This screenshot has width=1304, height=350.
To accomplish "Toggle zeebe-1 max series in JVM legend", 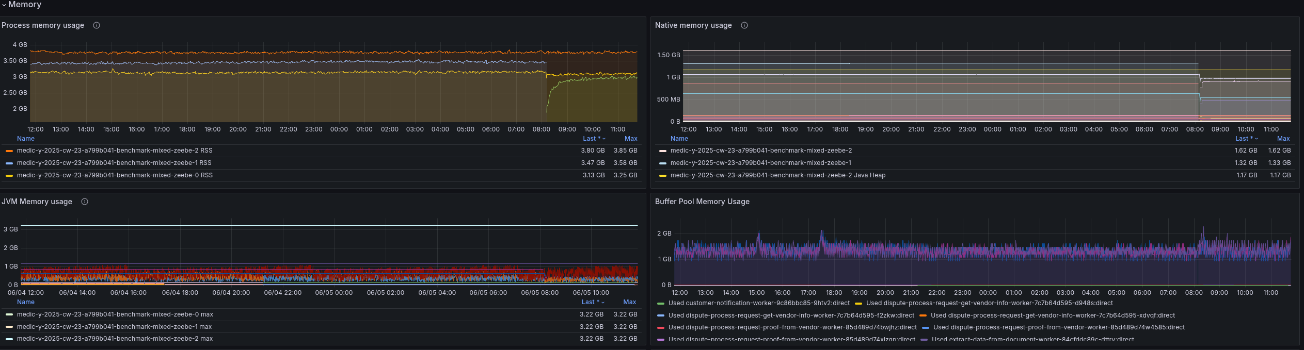I will click(114, 327).
